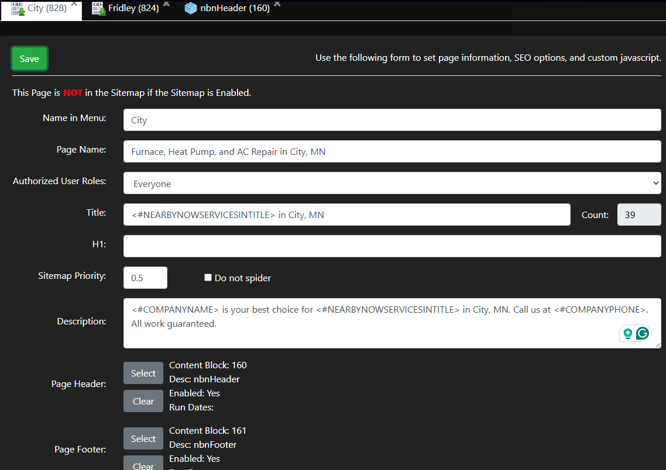Close the Fridley (824) tab

(167, 4)
